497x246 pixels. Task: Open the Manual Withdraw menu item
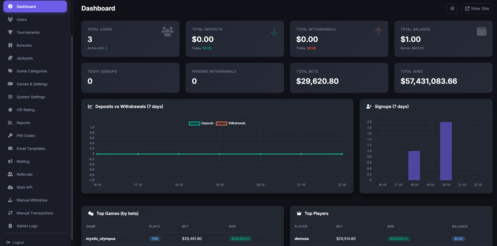click(35, 200)
